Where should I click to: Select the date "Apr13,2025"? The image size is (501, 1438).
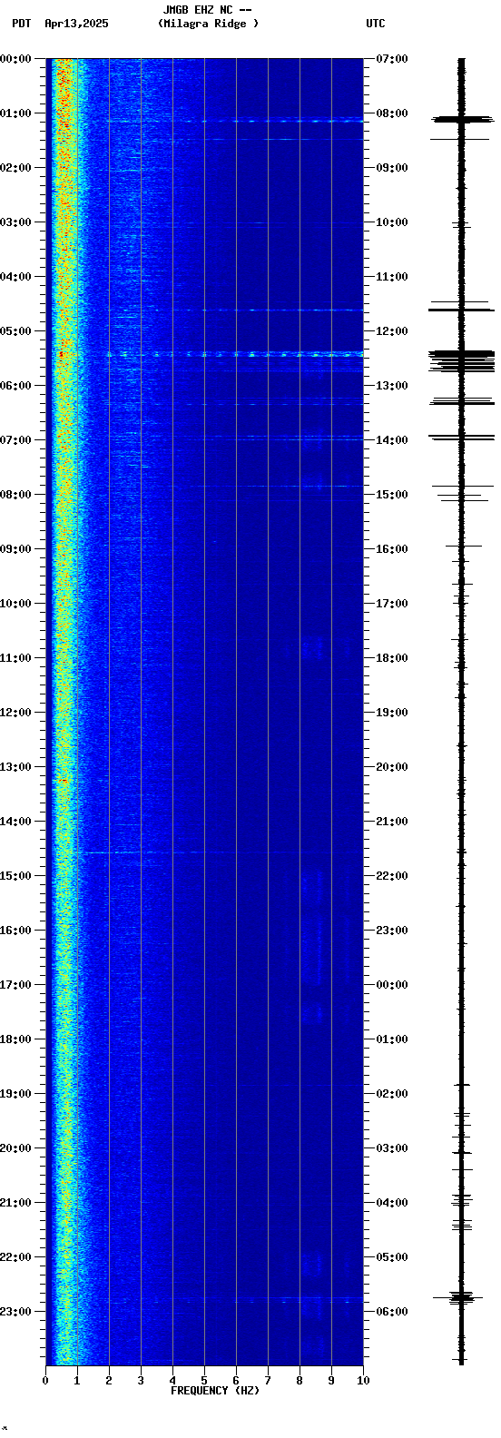[76, 24]
